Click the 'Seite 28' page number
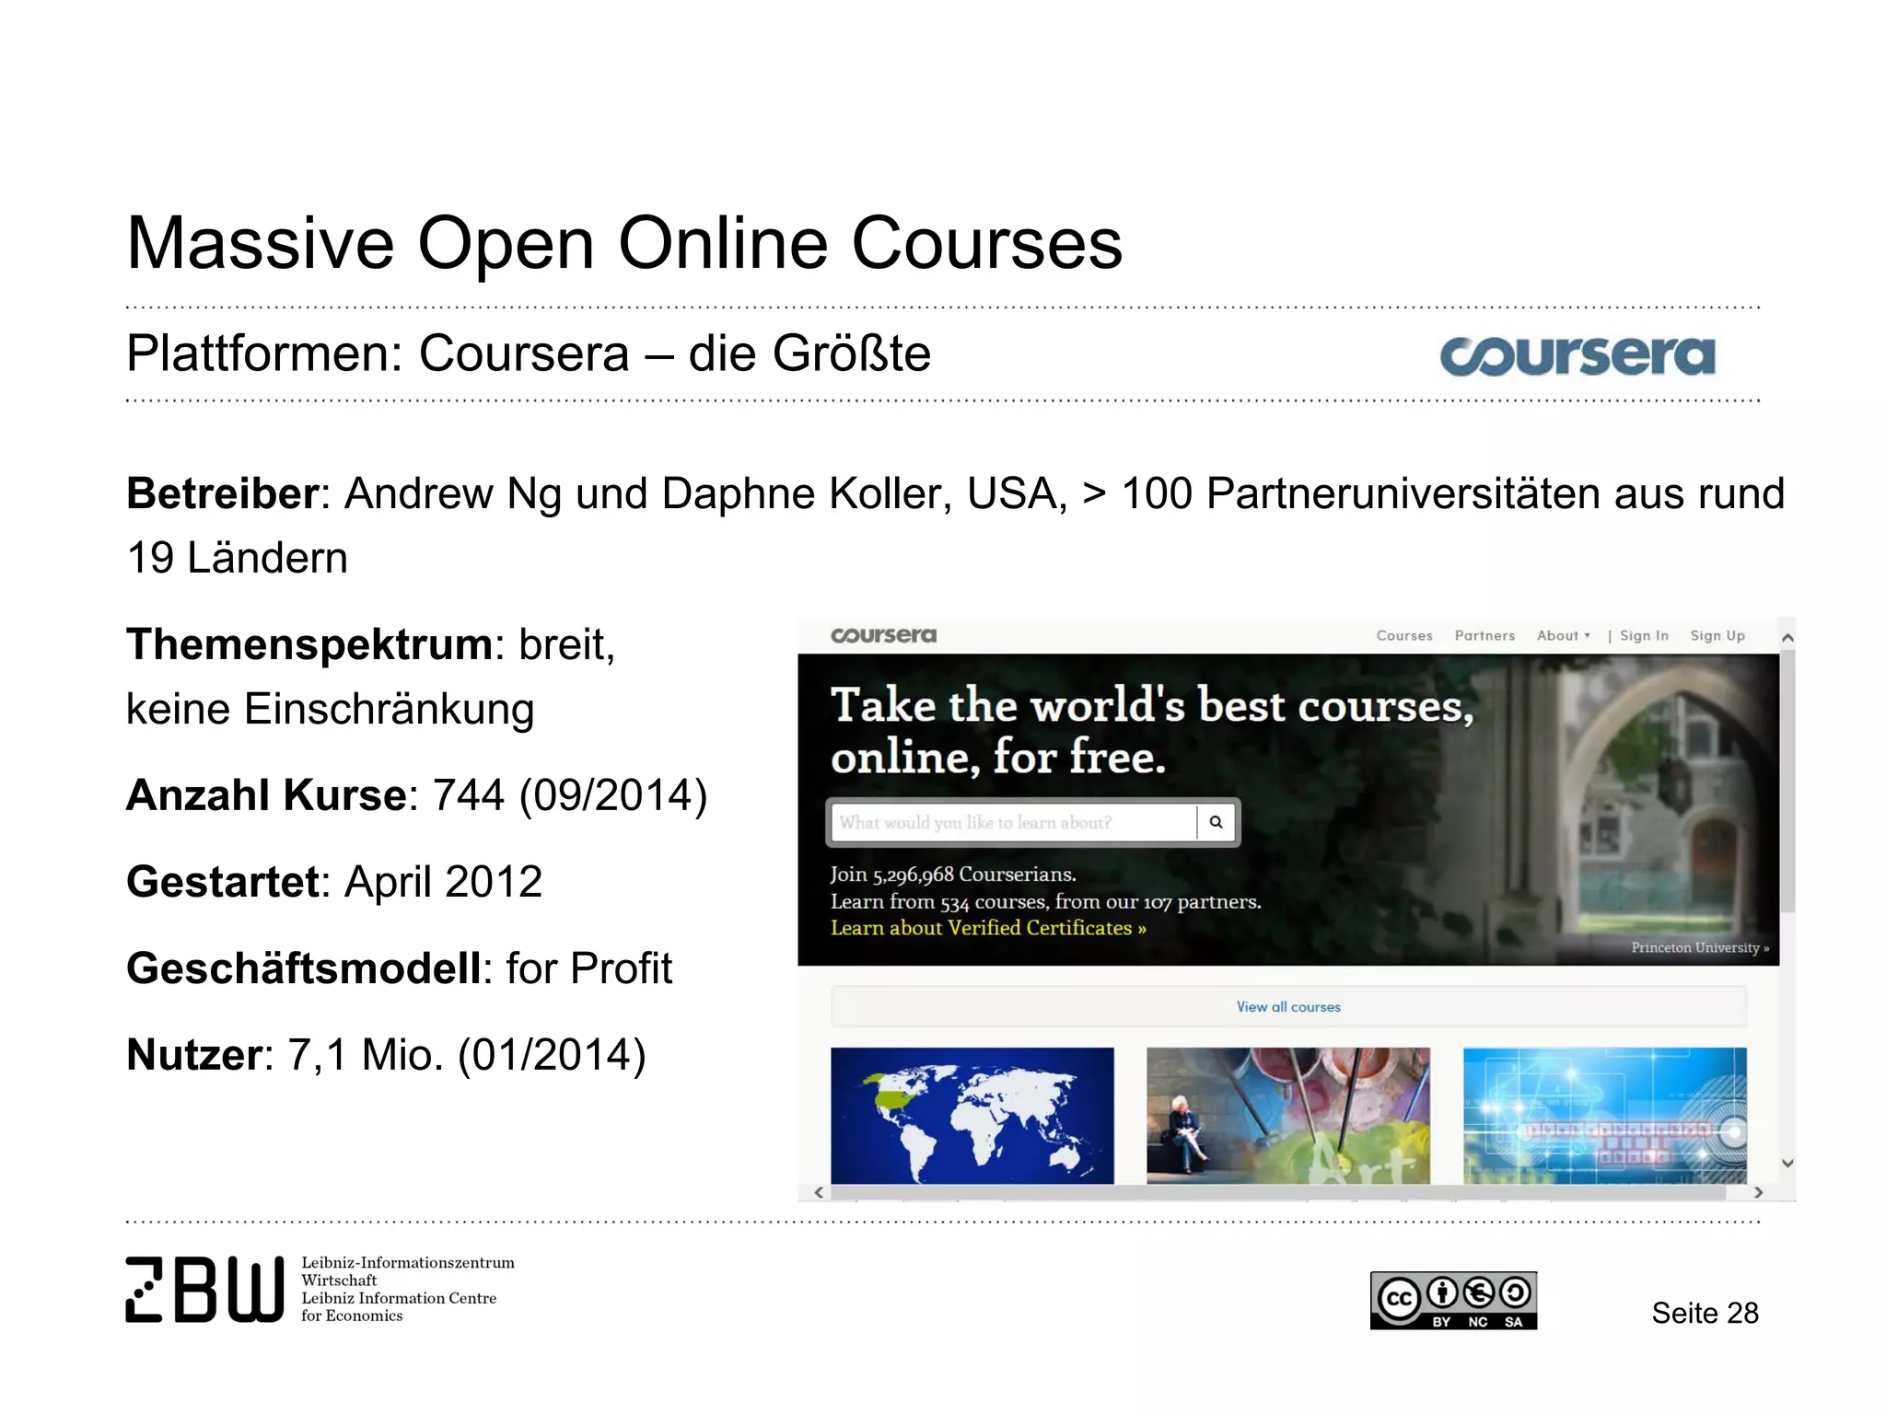 1705,1313
